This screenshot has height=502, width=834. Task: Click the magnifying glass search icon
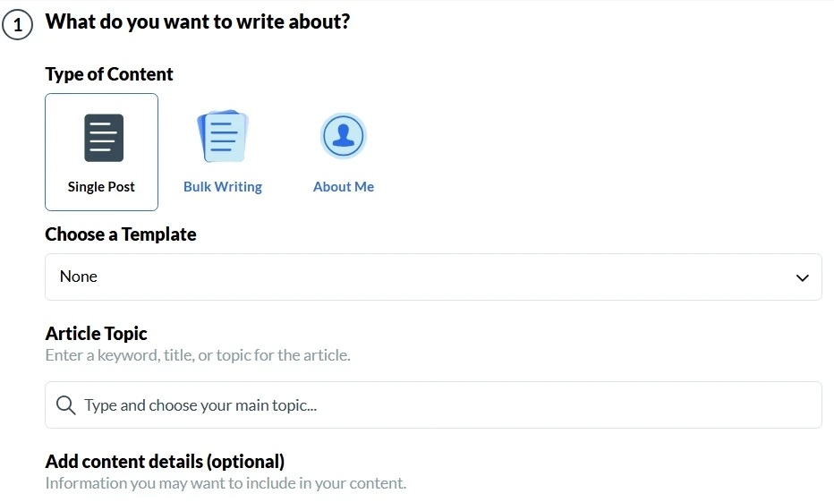click(x=65, y=405)
